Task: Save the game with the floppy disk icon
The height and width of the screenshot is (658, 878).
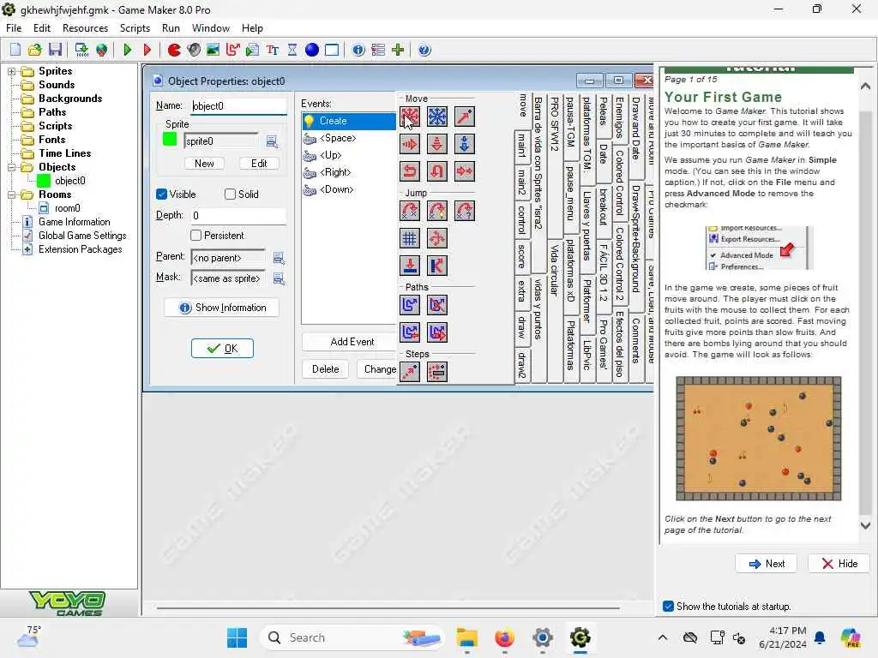Action: (x=55, y=50)
